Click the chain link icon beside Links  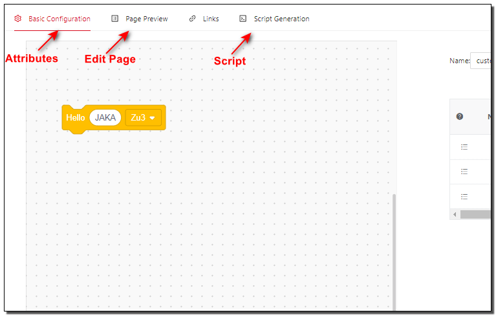click(192, 19)
